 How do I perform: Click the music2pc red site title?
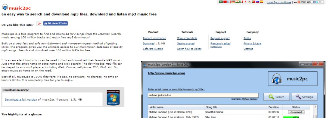pos(20,8)
